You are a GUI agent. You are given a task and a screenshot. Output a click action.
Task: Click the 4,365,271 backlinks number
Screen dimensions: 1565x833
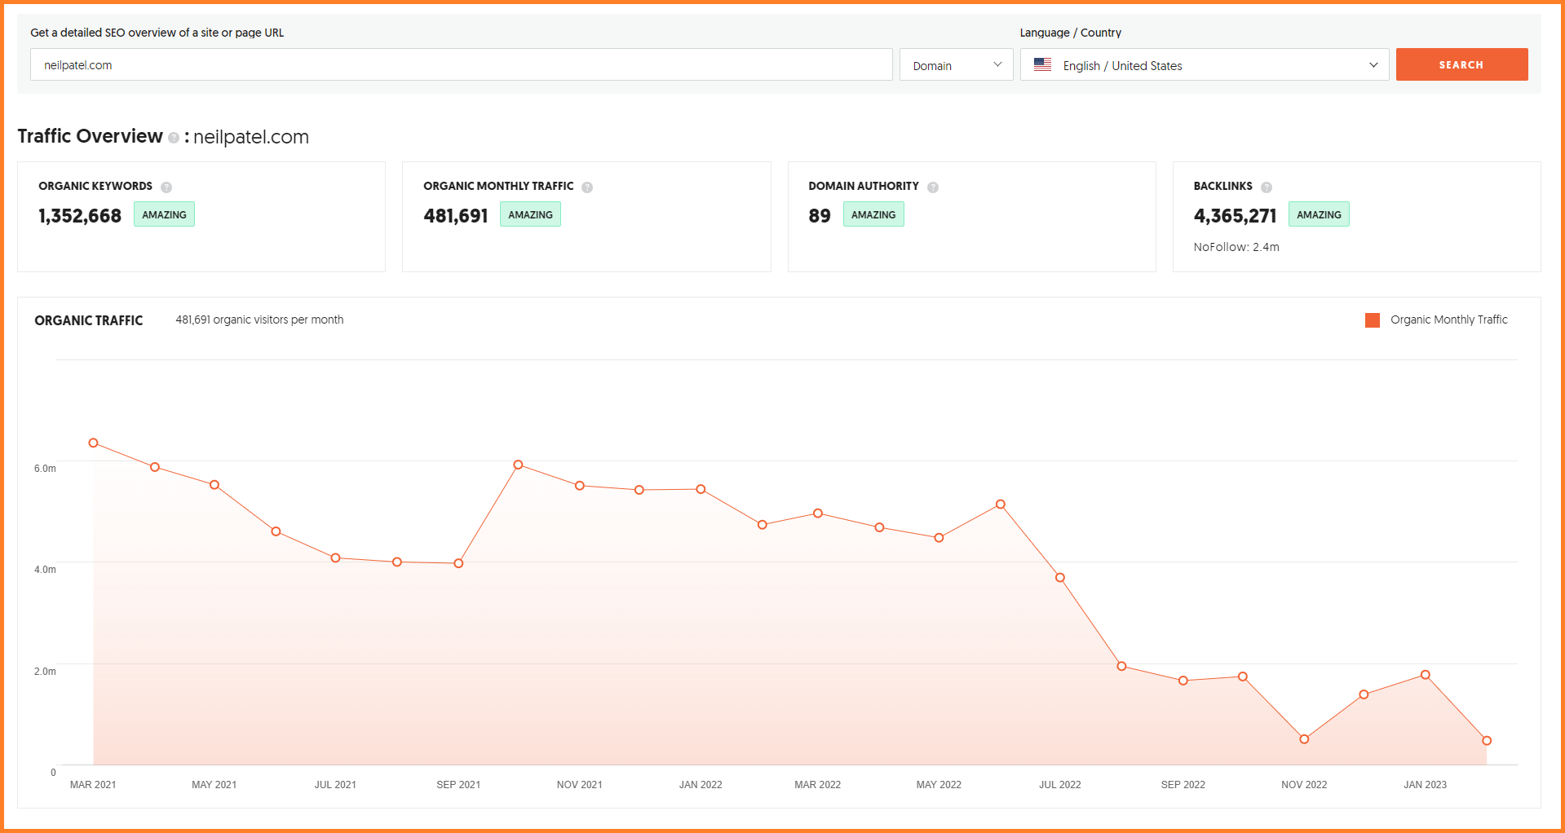[1235, 216]
